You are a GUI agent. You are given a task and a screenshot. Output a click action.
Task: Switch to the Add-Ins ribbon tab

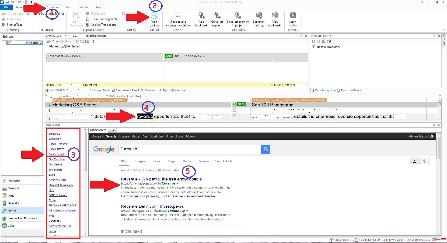coord(84,7)
